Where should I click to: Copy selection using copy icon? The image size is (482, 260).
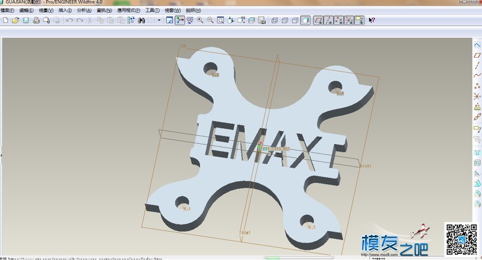[100, 20]
